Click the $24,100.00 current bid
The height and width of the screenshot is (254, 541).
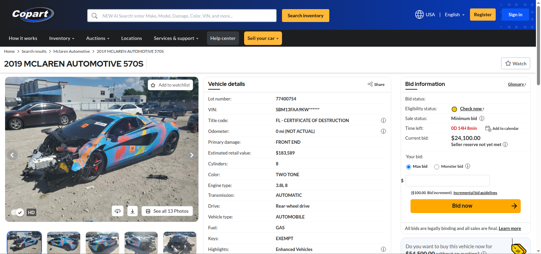click(x=466, y=138)
